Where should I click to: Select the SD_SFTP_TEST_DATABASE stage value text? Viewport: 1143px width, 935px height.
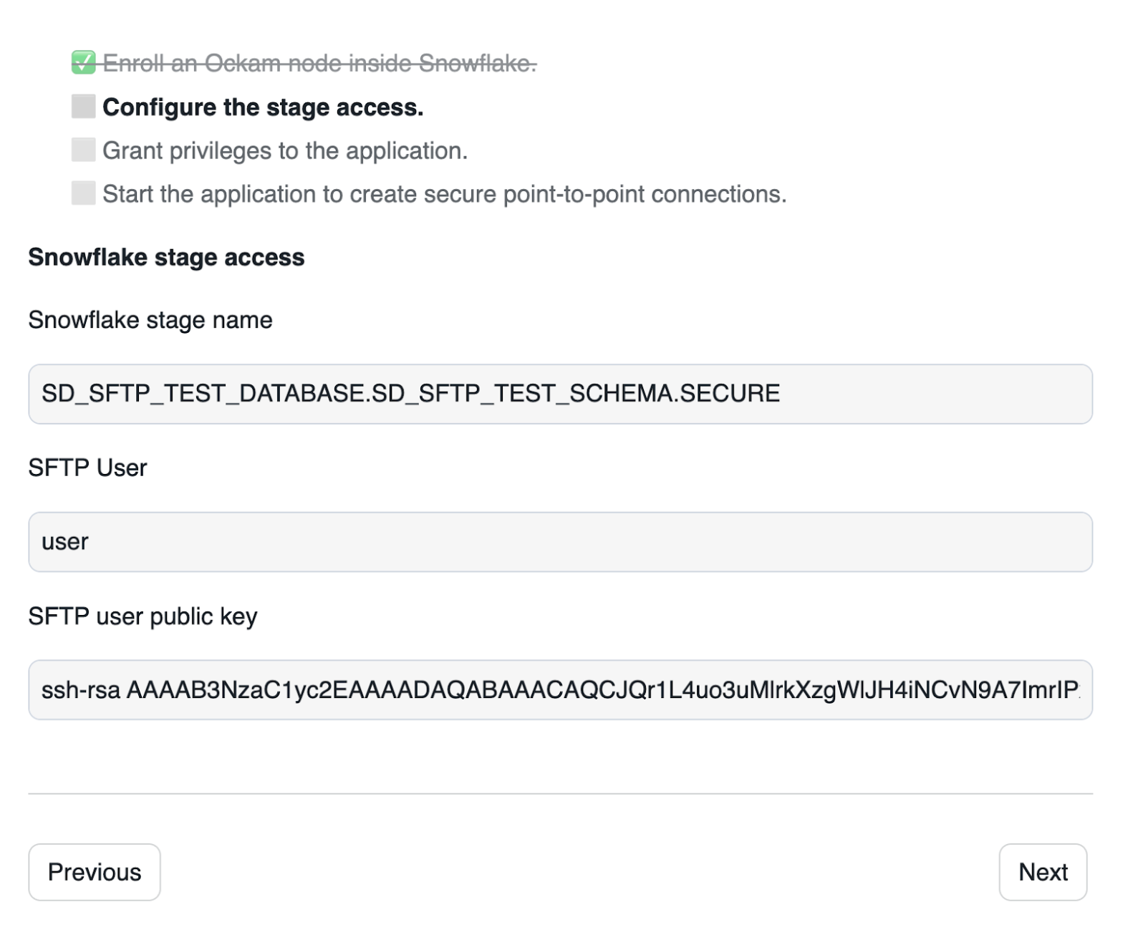pyautogui.click(x=412, y=392)
